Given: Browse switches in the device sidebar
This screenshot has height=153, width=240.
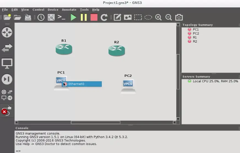Looking at the screenshot, I should click(x=7, y=48).
